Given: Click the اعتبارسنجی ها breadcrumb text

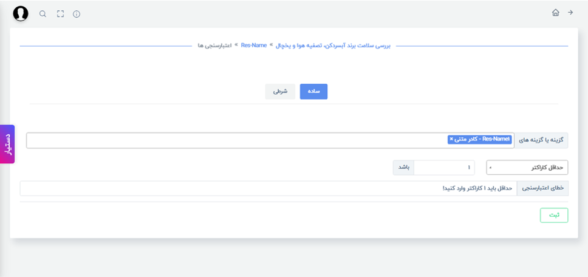Looking at the screenshot, I should pyautogui.click(x=216, y=46).
